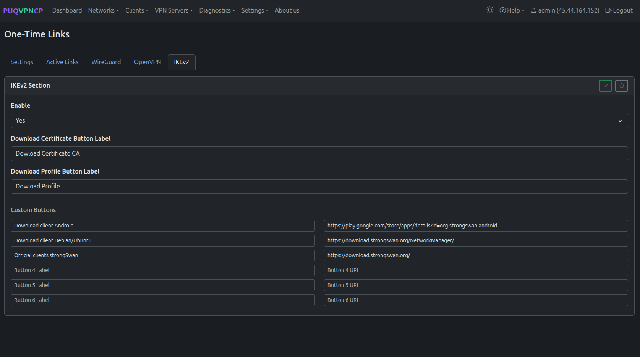Click the green checkmark save button
This screenshot has height=357, width=640.
point(606,86)
